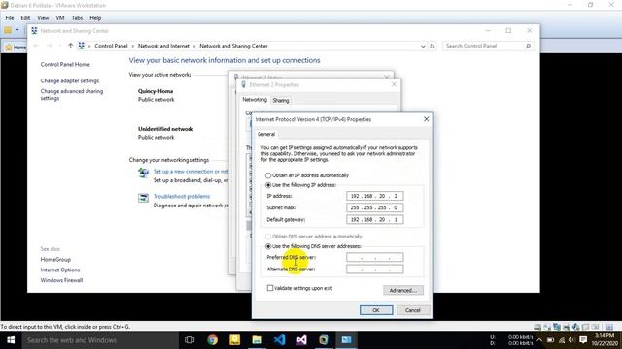Expand the address bar history dropdown
The width and height of the screenshot is (622, 349).
[x=423, y=46]
